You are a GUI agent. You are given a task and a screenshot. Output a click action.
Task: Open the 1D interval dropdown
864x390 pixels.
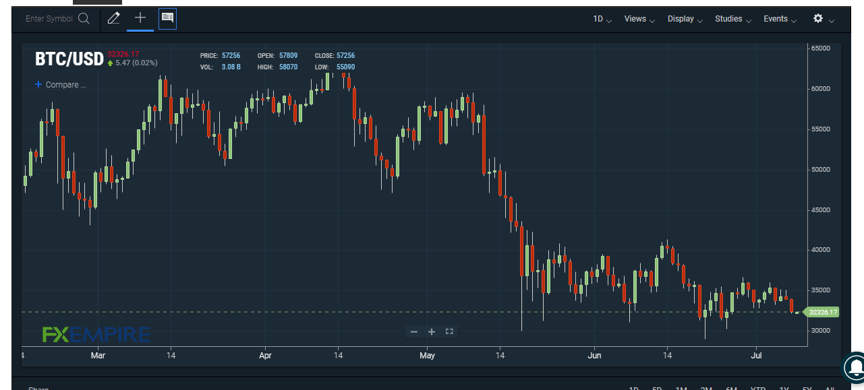[x=602, y=19]
